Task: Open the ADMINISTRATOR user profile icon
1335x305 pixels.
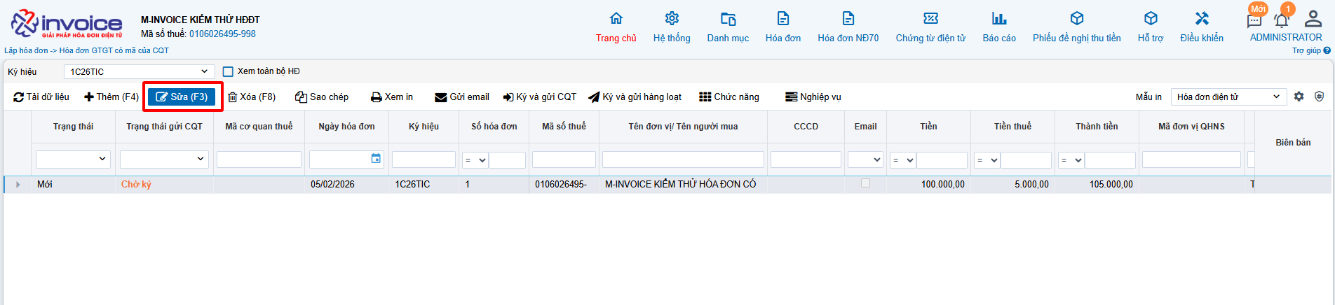Action: (x=1308, y=19)
